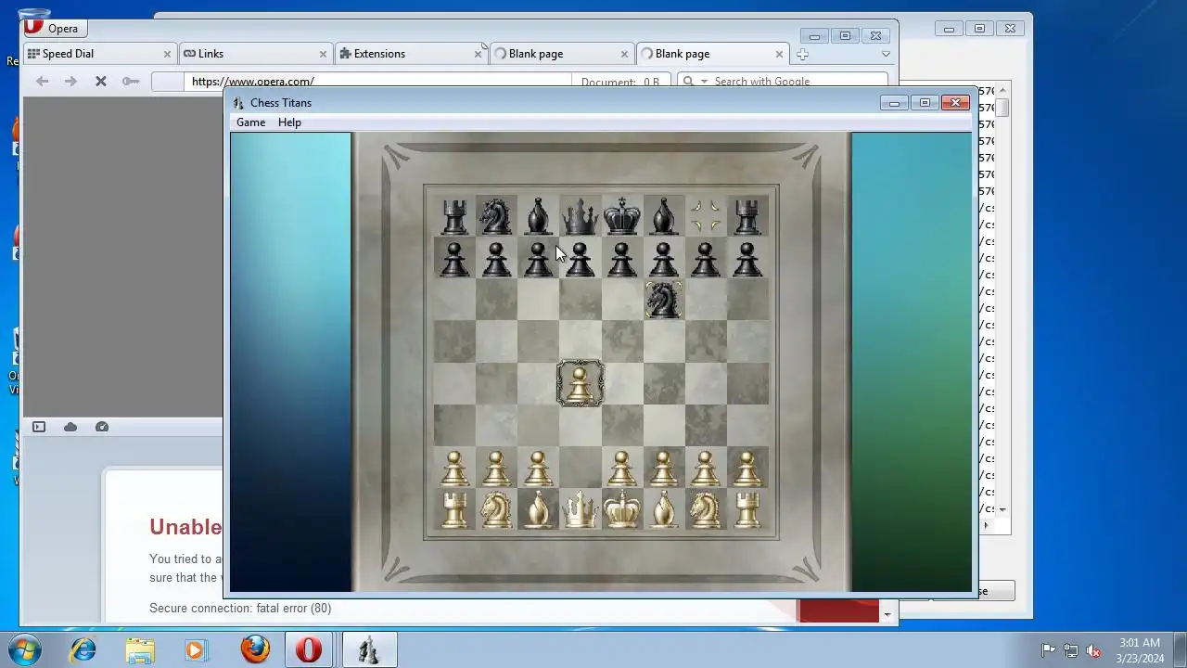
Task: Go back in Opera
Action: pos(42,82)
